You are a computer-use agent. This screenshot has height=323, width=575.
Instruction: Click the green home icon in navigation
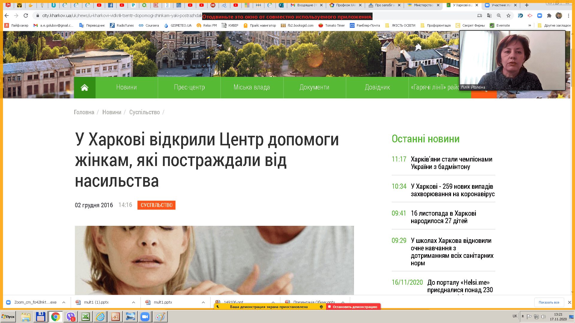pyautogui.click(x=84, y=87)
